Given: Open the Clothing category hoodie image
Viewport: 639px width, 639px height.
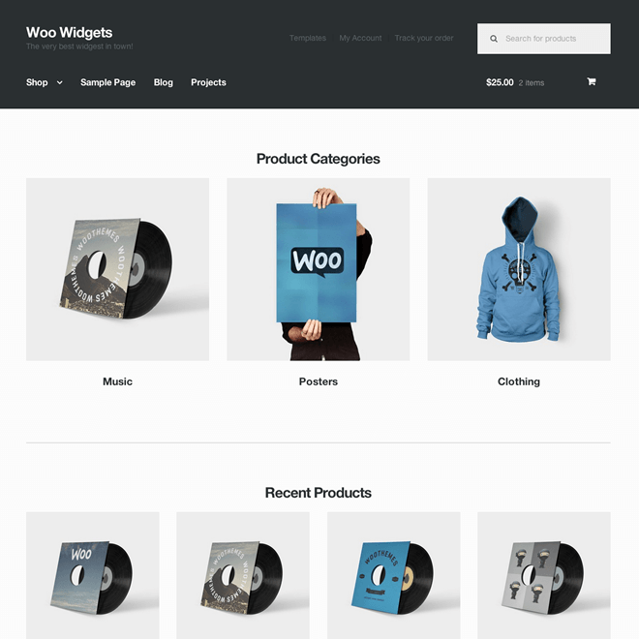Looking at the screenshot, I should 519,269.
